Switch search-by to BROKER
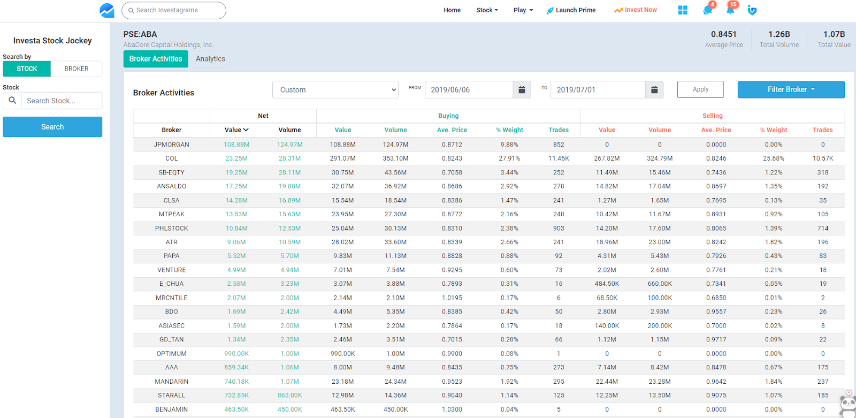Image resolution: width=856 pixels, height=418 pixels. pos(77,69)
